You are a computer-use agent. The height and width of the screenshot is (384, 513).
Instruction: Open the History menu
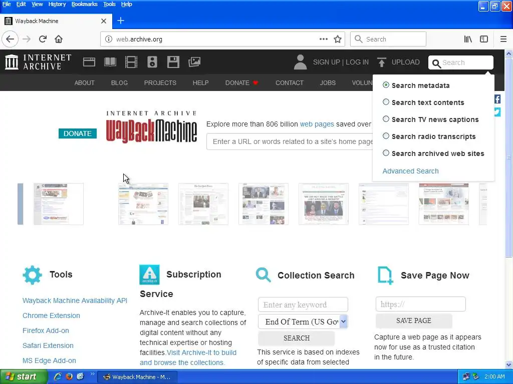57,4
